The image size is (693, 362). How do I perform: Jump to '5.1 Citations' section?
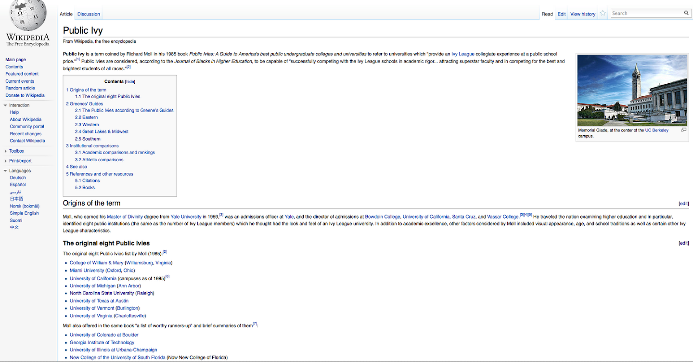[88, 181]
